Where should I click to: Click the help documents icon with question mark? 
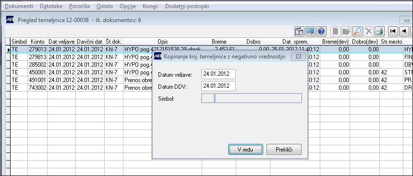pos(299,32)
